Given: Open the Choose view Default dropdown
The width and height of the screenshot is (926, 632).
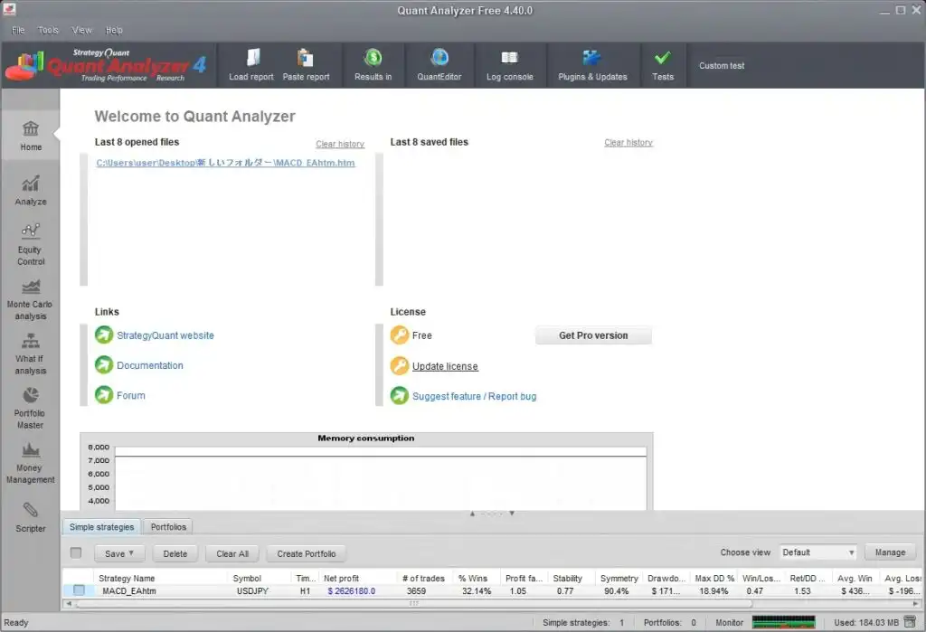Looking at the screenshot, I should click(x=818, y=552).
